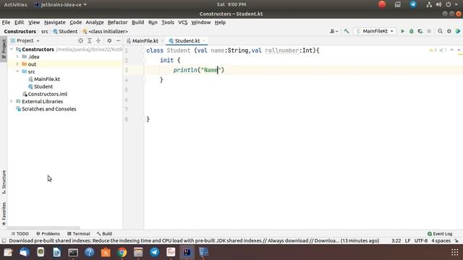The width and height of the screenshot is (463, 260).
Task: Open the Refactor menu
Action: (x=117, y=22)
